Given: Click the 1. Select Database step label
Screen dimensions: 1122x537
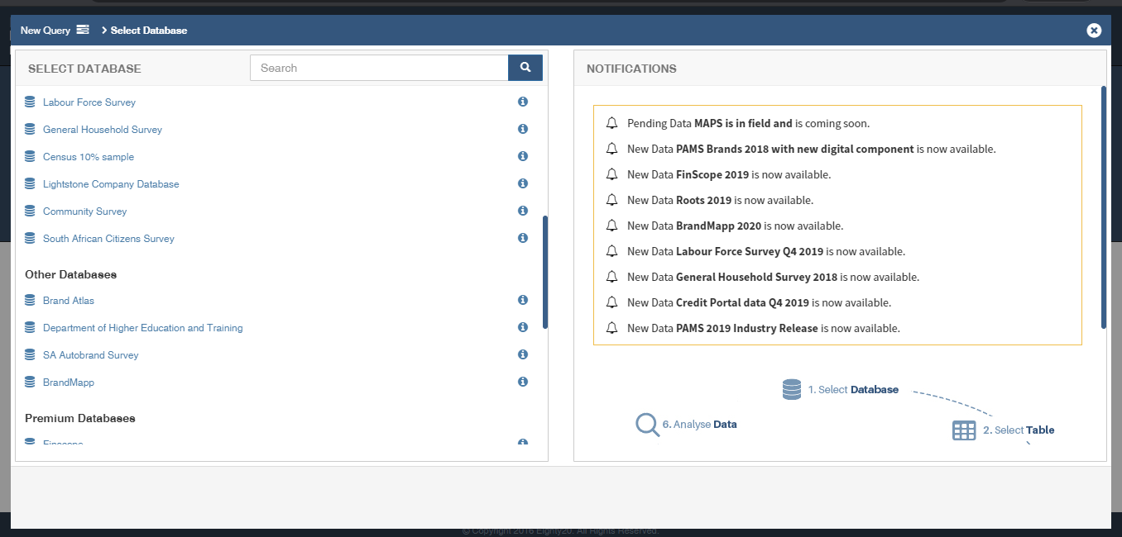Looking at the screenshot, I should (x=853, y=390).
